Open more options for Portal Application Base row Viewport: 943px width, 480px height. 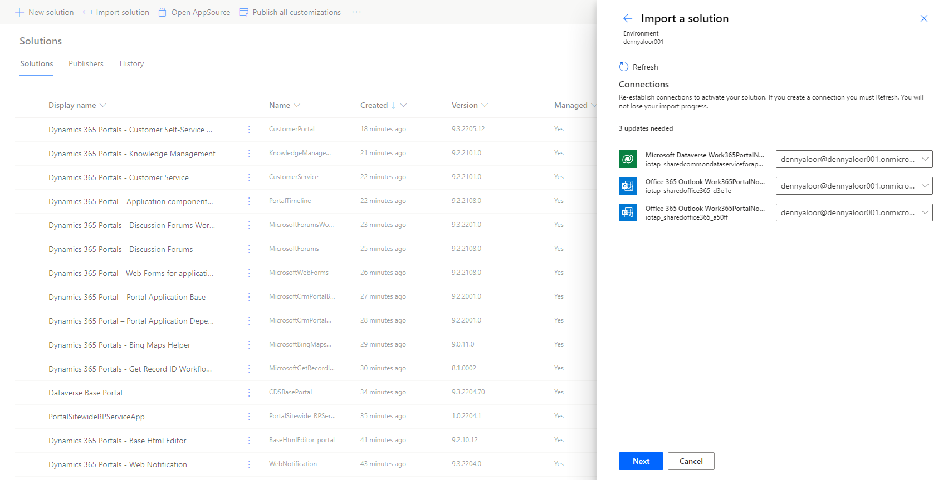249,297
